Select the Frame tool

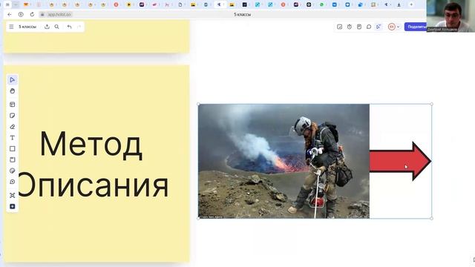[x=12, y=159]
